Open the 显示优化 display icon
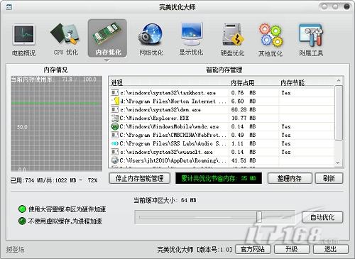Viewport: 355px width, 259px height. click(x=191, y=34)
